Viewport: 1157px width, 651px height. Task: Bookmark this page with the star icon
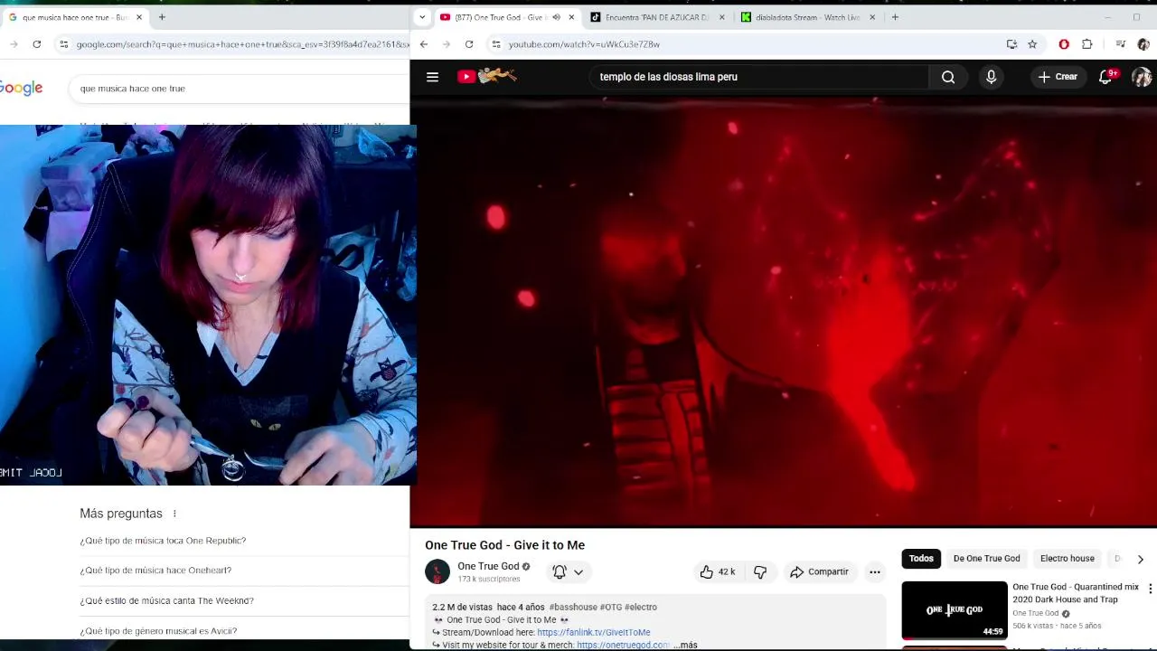pyautogui.click(x=1032, y=44)
